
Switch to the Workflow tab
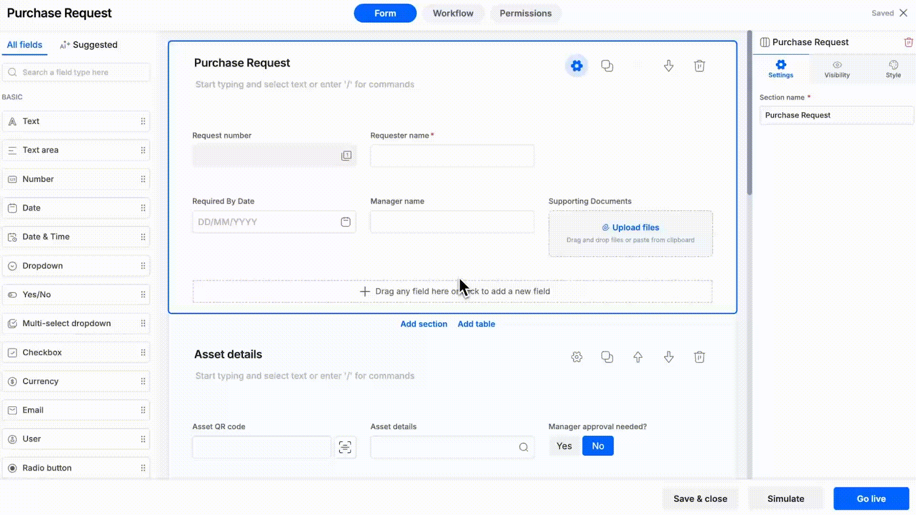coord(453,13)
